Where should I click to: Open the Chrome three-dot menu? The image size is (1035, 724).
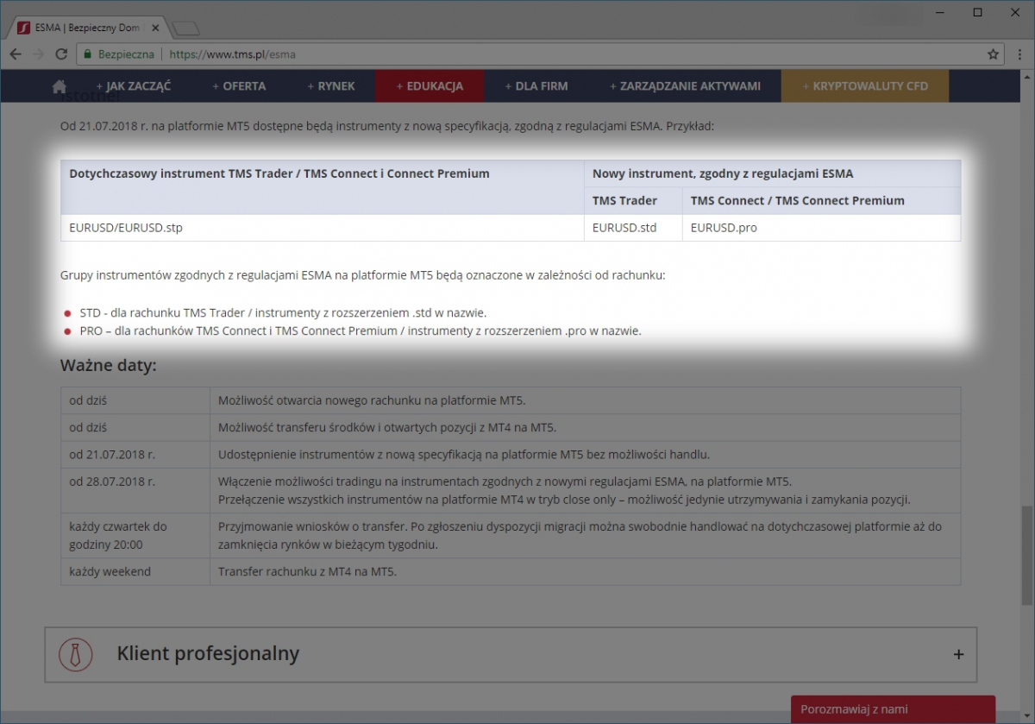point(1018,54)
